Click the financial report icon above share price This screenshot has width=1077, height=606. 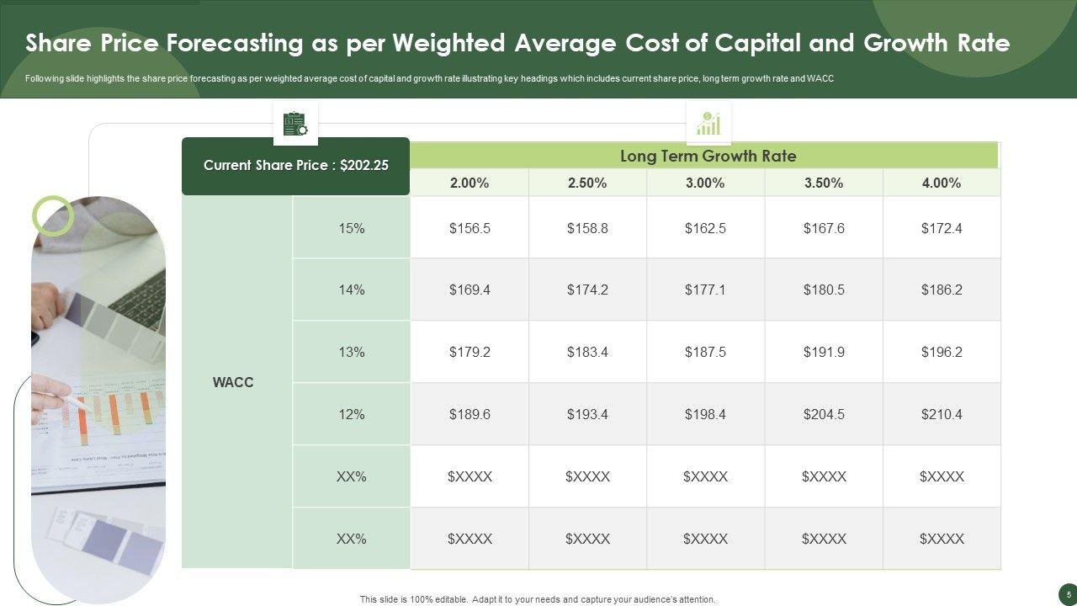coord(295,124)
